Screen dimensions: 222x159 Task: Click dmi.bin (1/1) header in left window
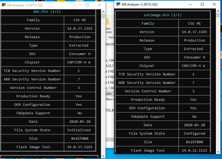pyautogui.click(x=47, y=12)
